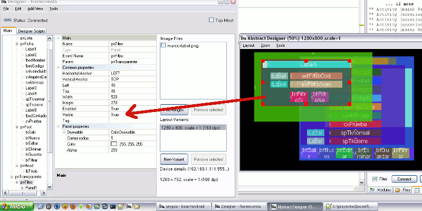This screenshot has width=422, height=211.
Task: Open the S-shaped quick launch icon
Action: tap(105, 206)
